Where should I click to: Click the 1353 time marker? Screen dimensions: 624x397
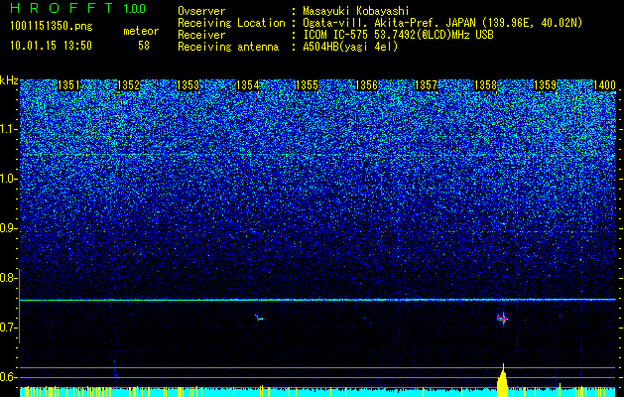tap(187, 85)
